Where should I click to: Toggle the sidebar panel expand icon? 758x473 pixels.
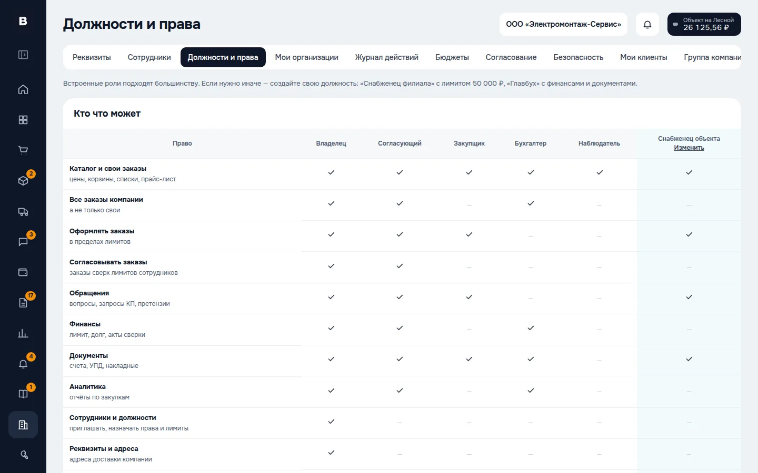[x=23, y=55]
